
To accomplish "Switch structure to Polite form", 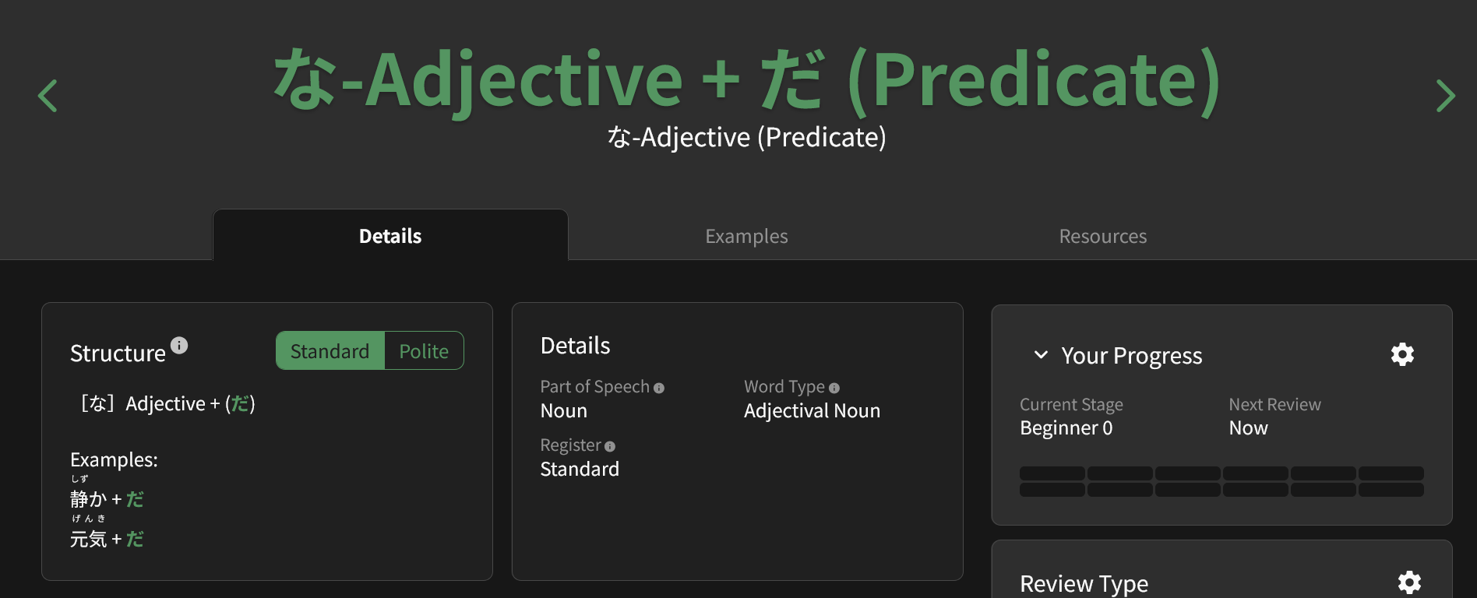I will tap(424, 351).
